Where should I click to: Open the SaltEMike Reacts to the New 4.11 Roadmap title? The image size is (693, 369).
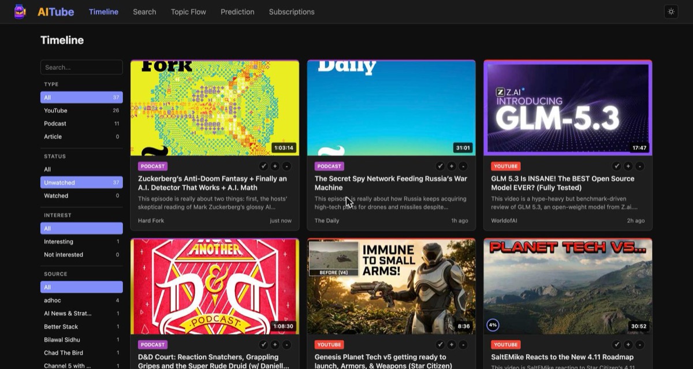pyautogui.click(x=562, y=357)
